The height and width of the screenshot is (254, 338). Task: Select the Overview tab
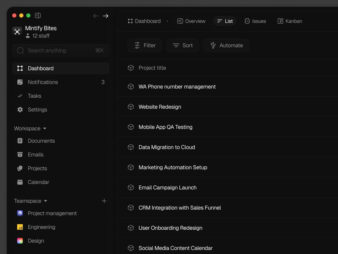(x=191, y=21)
